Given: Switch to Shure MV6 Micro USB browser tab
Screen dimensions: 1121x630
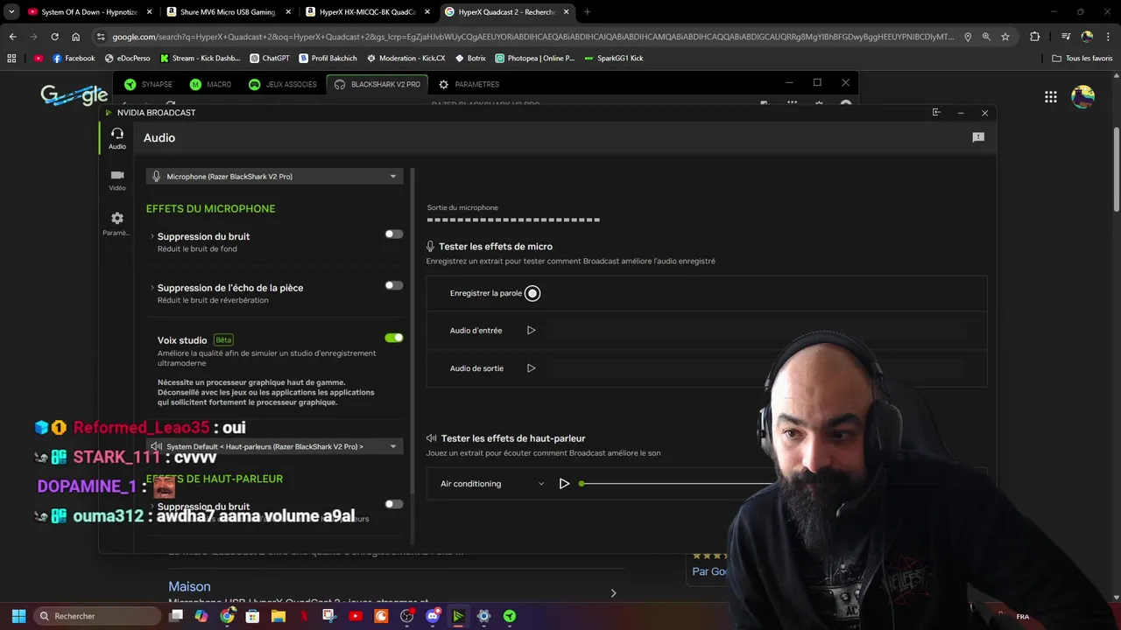Looking at the screenshot, I should [x=228, y=12].
